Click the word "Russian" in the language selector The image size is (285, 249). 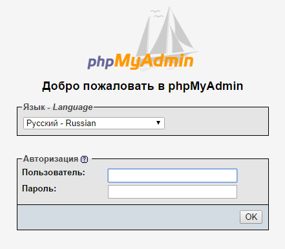point(81,124)
